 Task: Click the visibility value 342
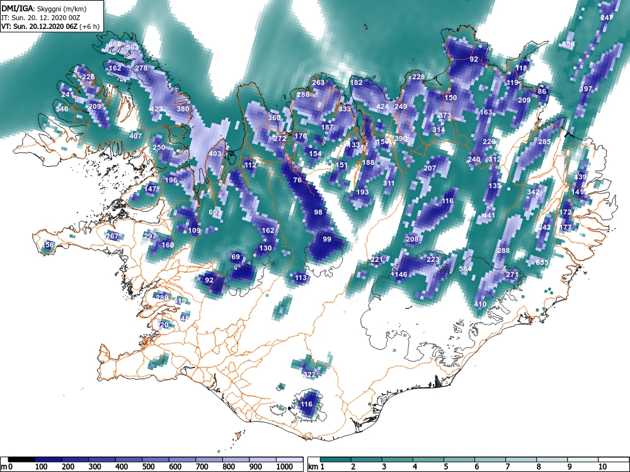point(533,192)
